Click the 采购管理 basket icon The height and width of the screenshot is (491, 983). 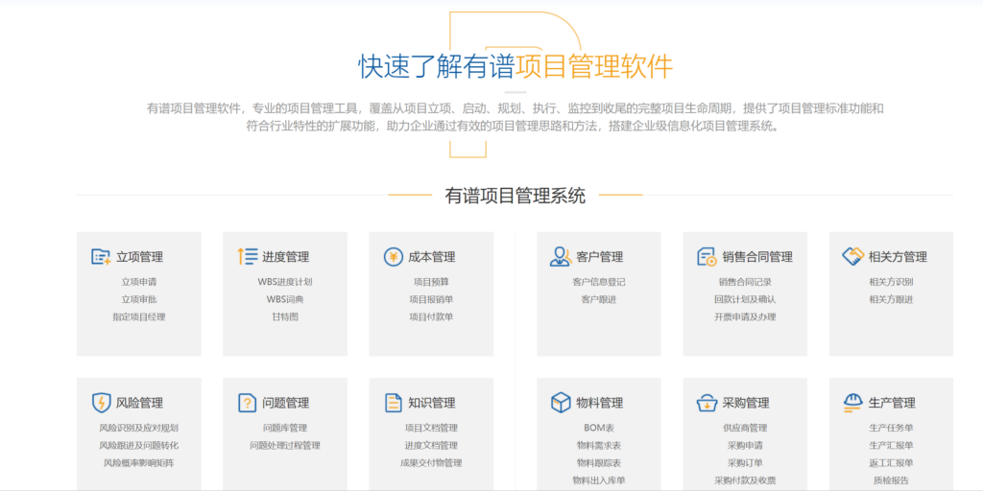coord(707,402)
